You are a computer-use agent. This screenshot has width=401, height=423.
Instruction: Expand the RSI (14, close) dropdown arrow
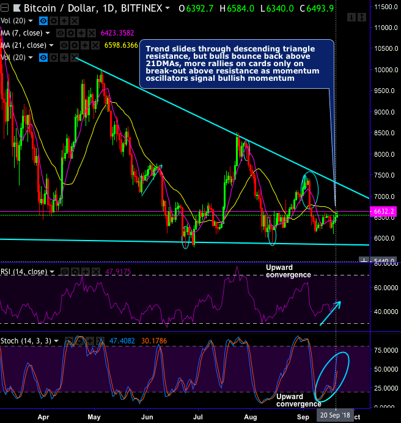tap(52, 272)
